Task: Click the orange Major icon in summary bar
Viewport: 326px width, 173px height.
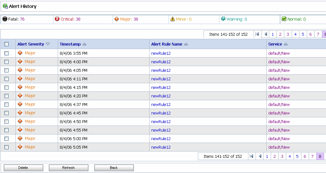Action: pyautogui.click(x=117, y=19)
